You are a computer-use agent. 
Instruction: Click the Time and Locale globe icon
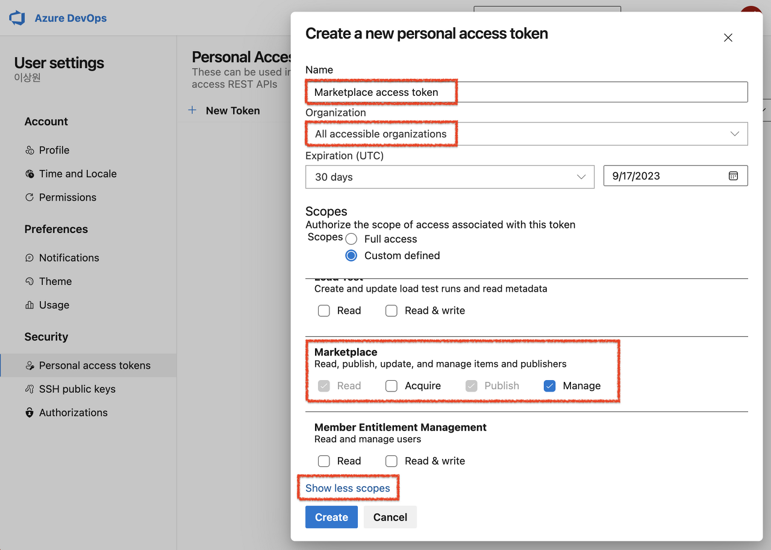coord(30,173)
